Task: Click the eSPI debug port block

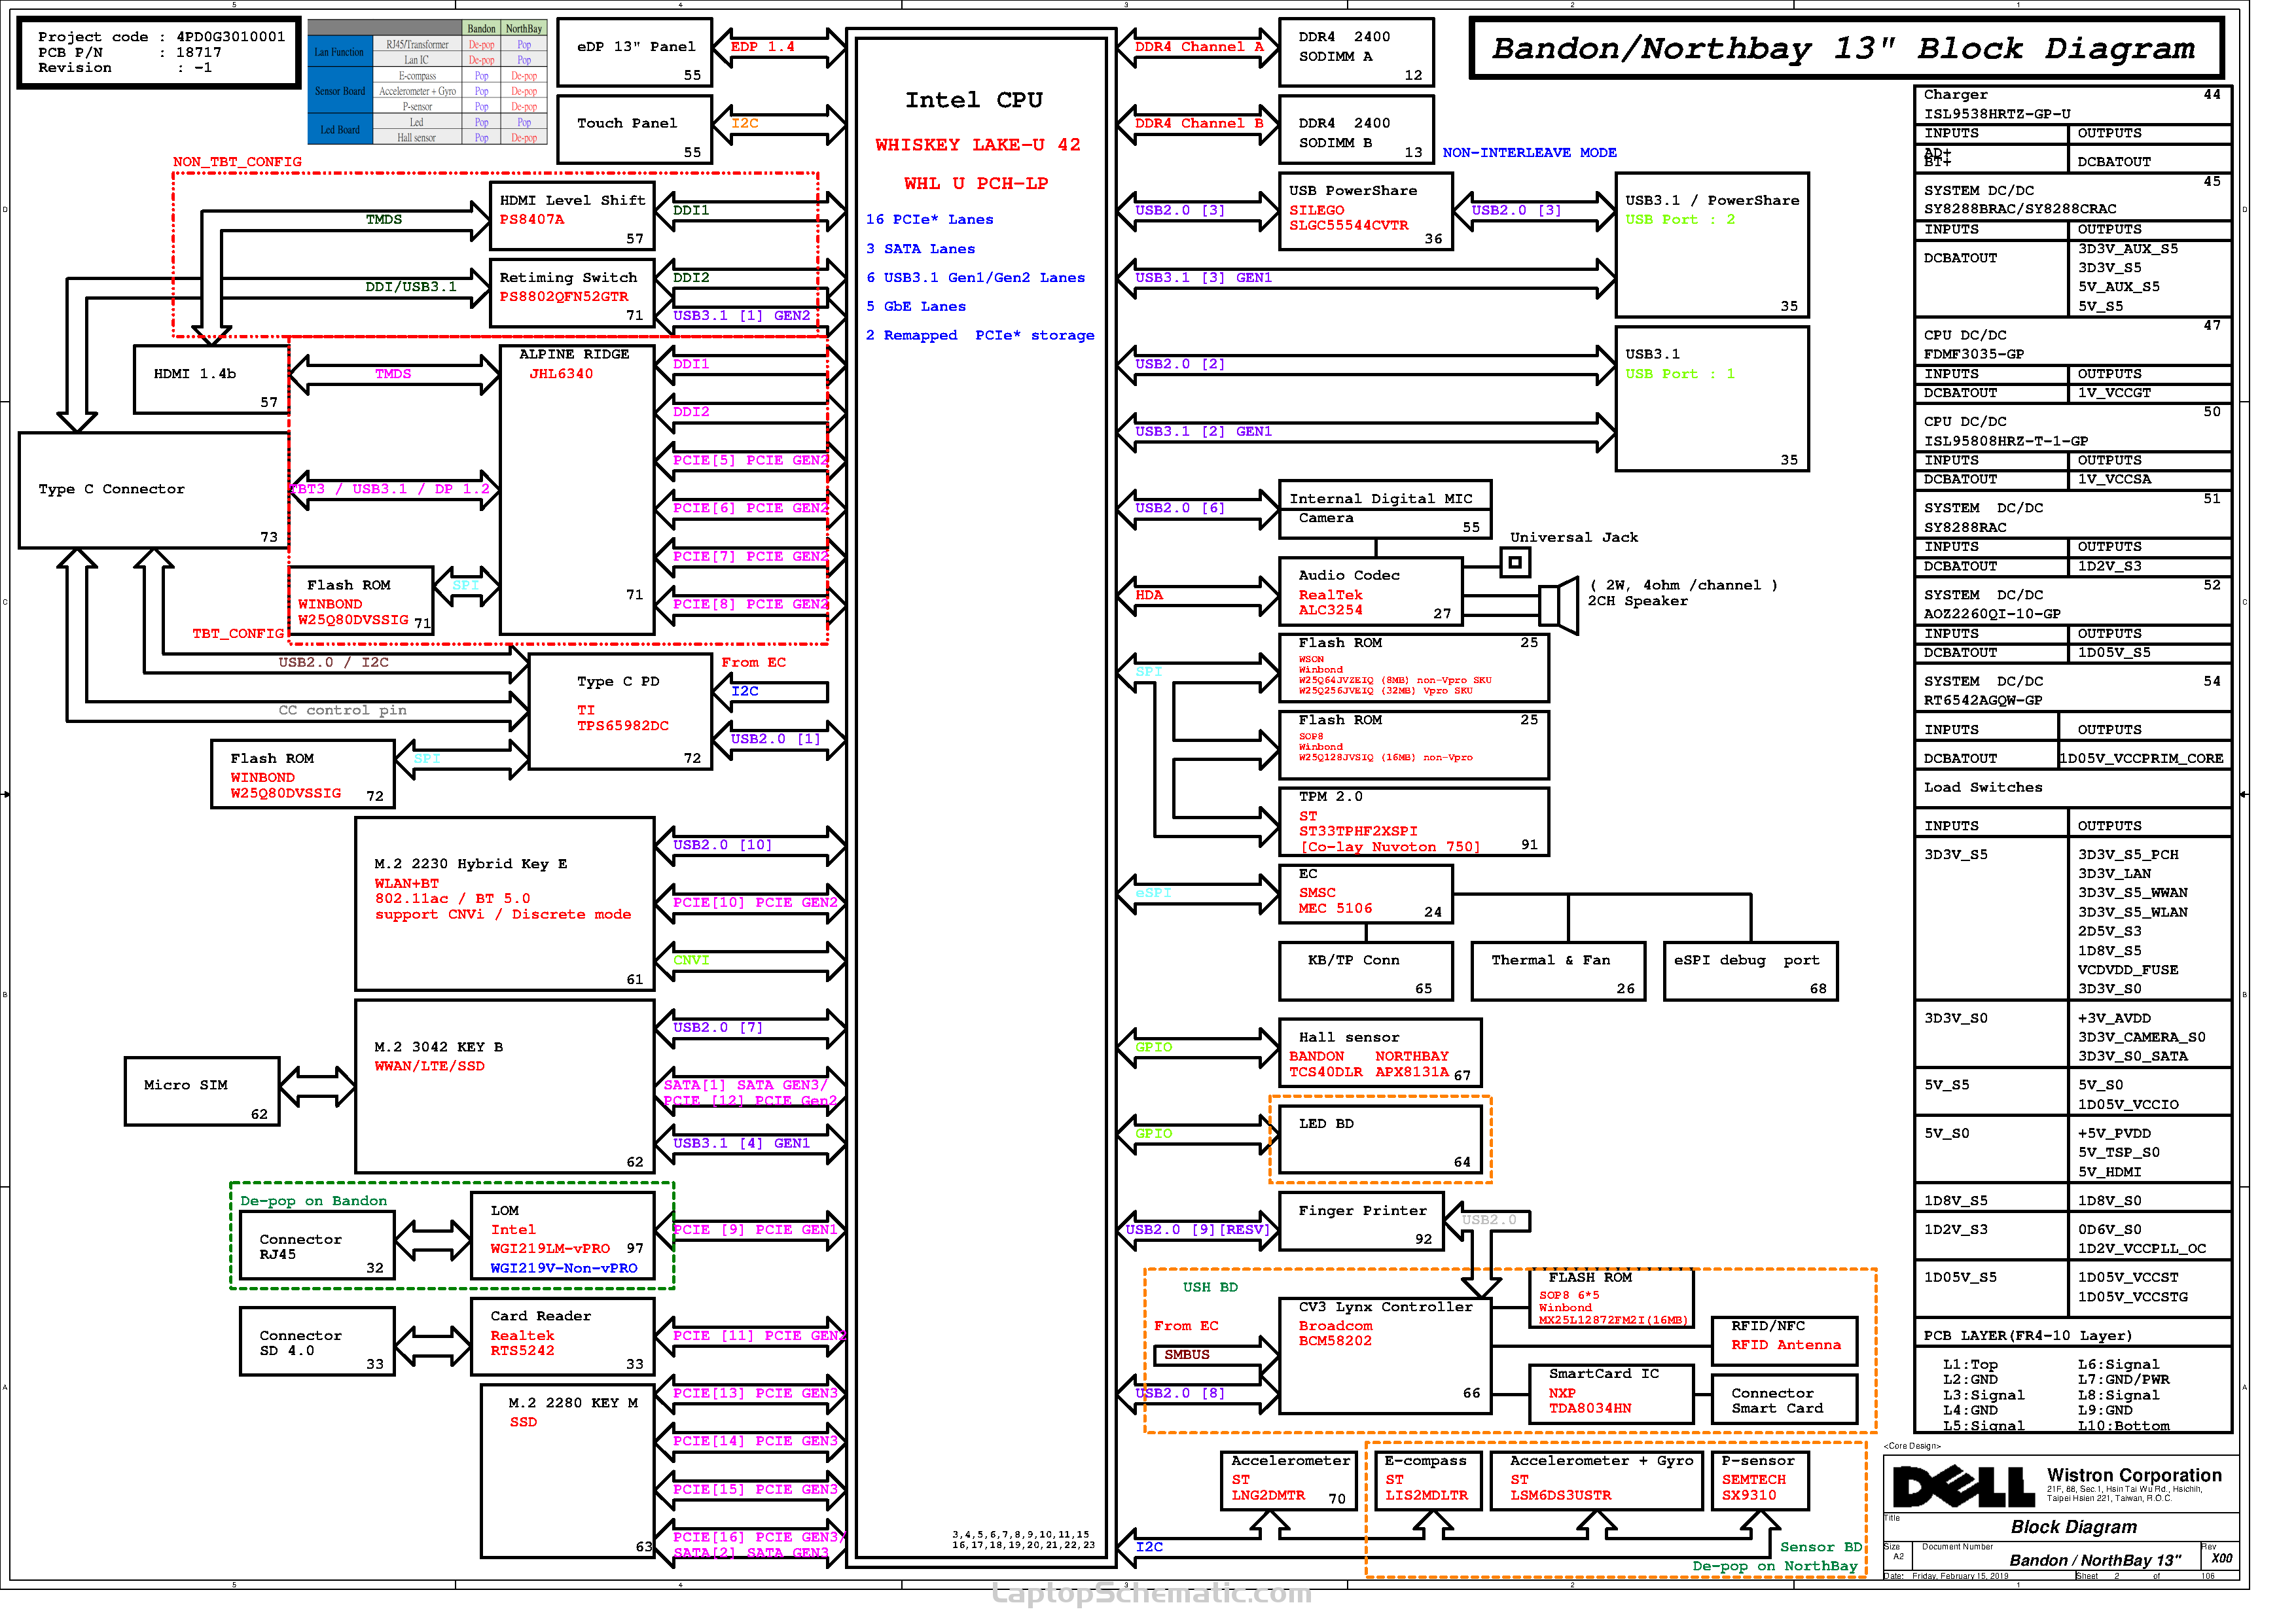Action: click(x=1752, y=972)
